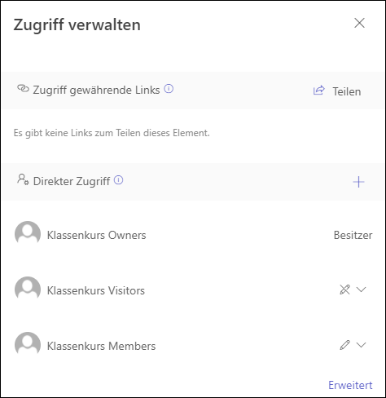Screen dimensions: 386x398
Task: Click the crossed-out pencil icon for Visitors
Action: coord(344,290)
